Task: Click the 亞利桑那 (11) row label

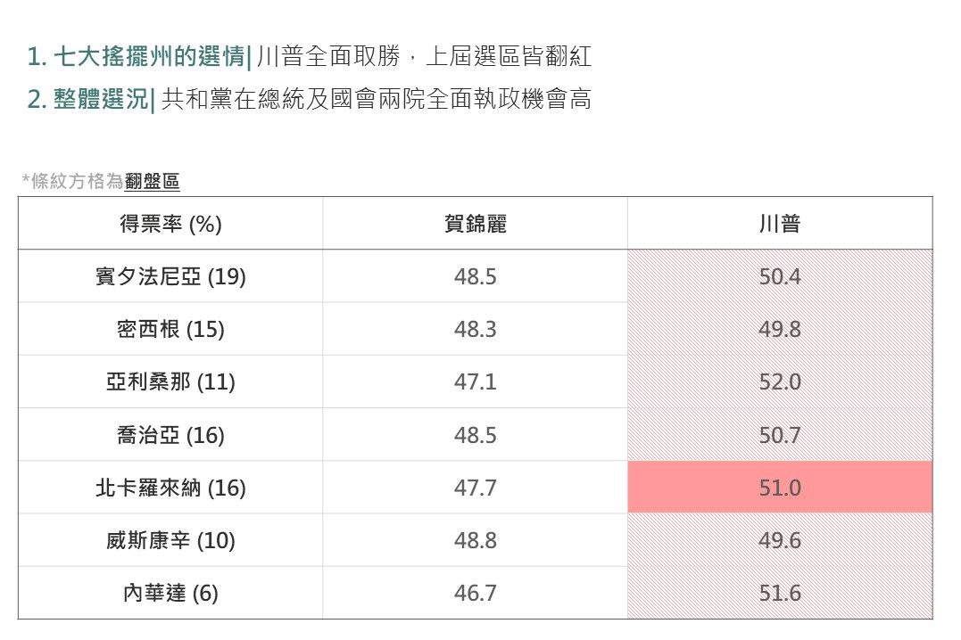Action: (x=170, y=382)
